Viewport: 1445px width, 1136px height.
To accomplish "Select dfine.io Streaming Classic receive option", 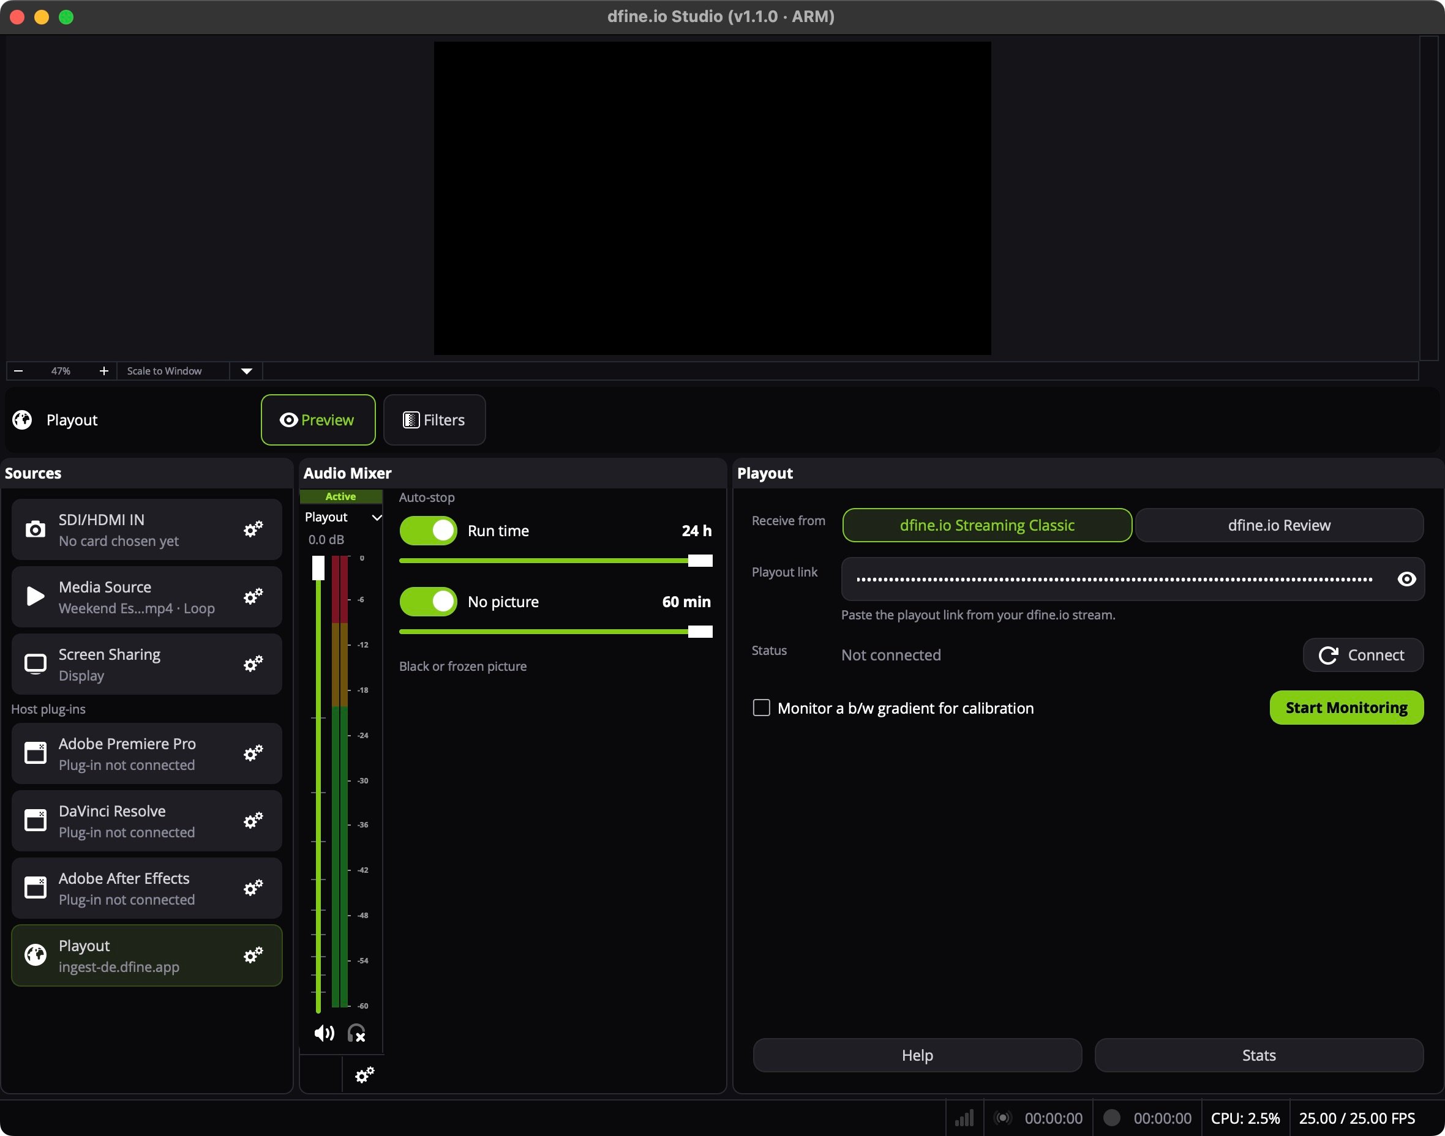I will coord(986,525).
